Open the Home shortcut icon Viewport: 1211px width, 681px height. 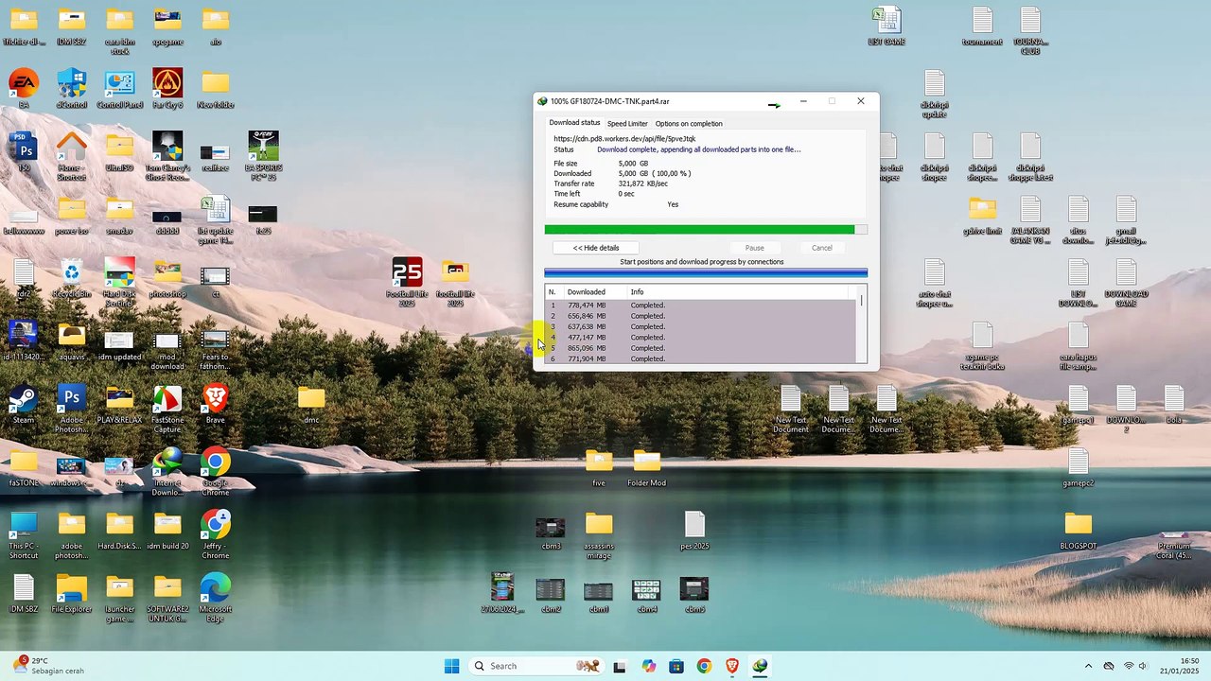pyautogui.click(x=72, y=156)
